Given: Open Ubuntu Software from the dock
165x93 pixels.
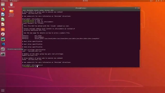Looking at the screenshot, I should [x=3, y=29].
